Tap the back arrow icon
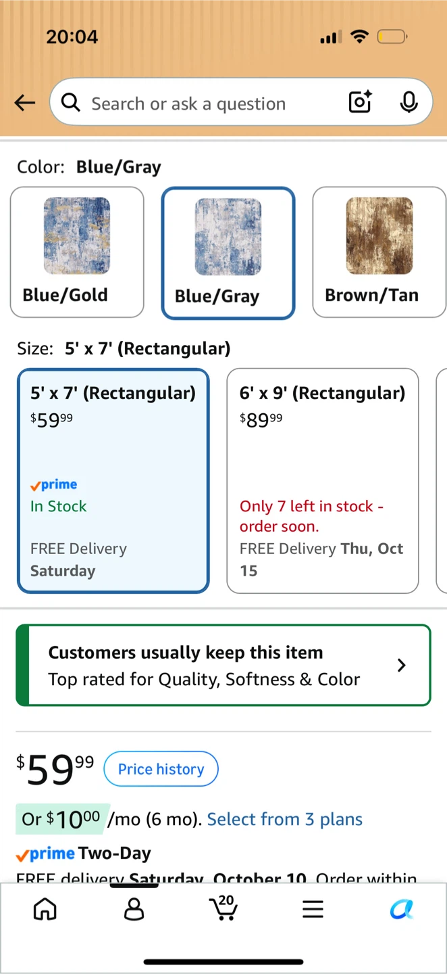Image resolution: width=447 pixels, height=974 pixels. (25, 103)
